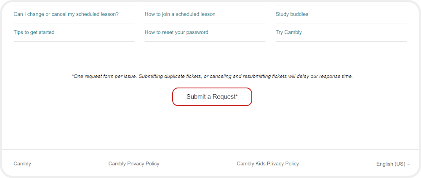View the help article about password reset

coord(176,32)
